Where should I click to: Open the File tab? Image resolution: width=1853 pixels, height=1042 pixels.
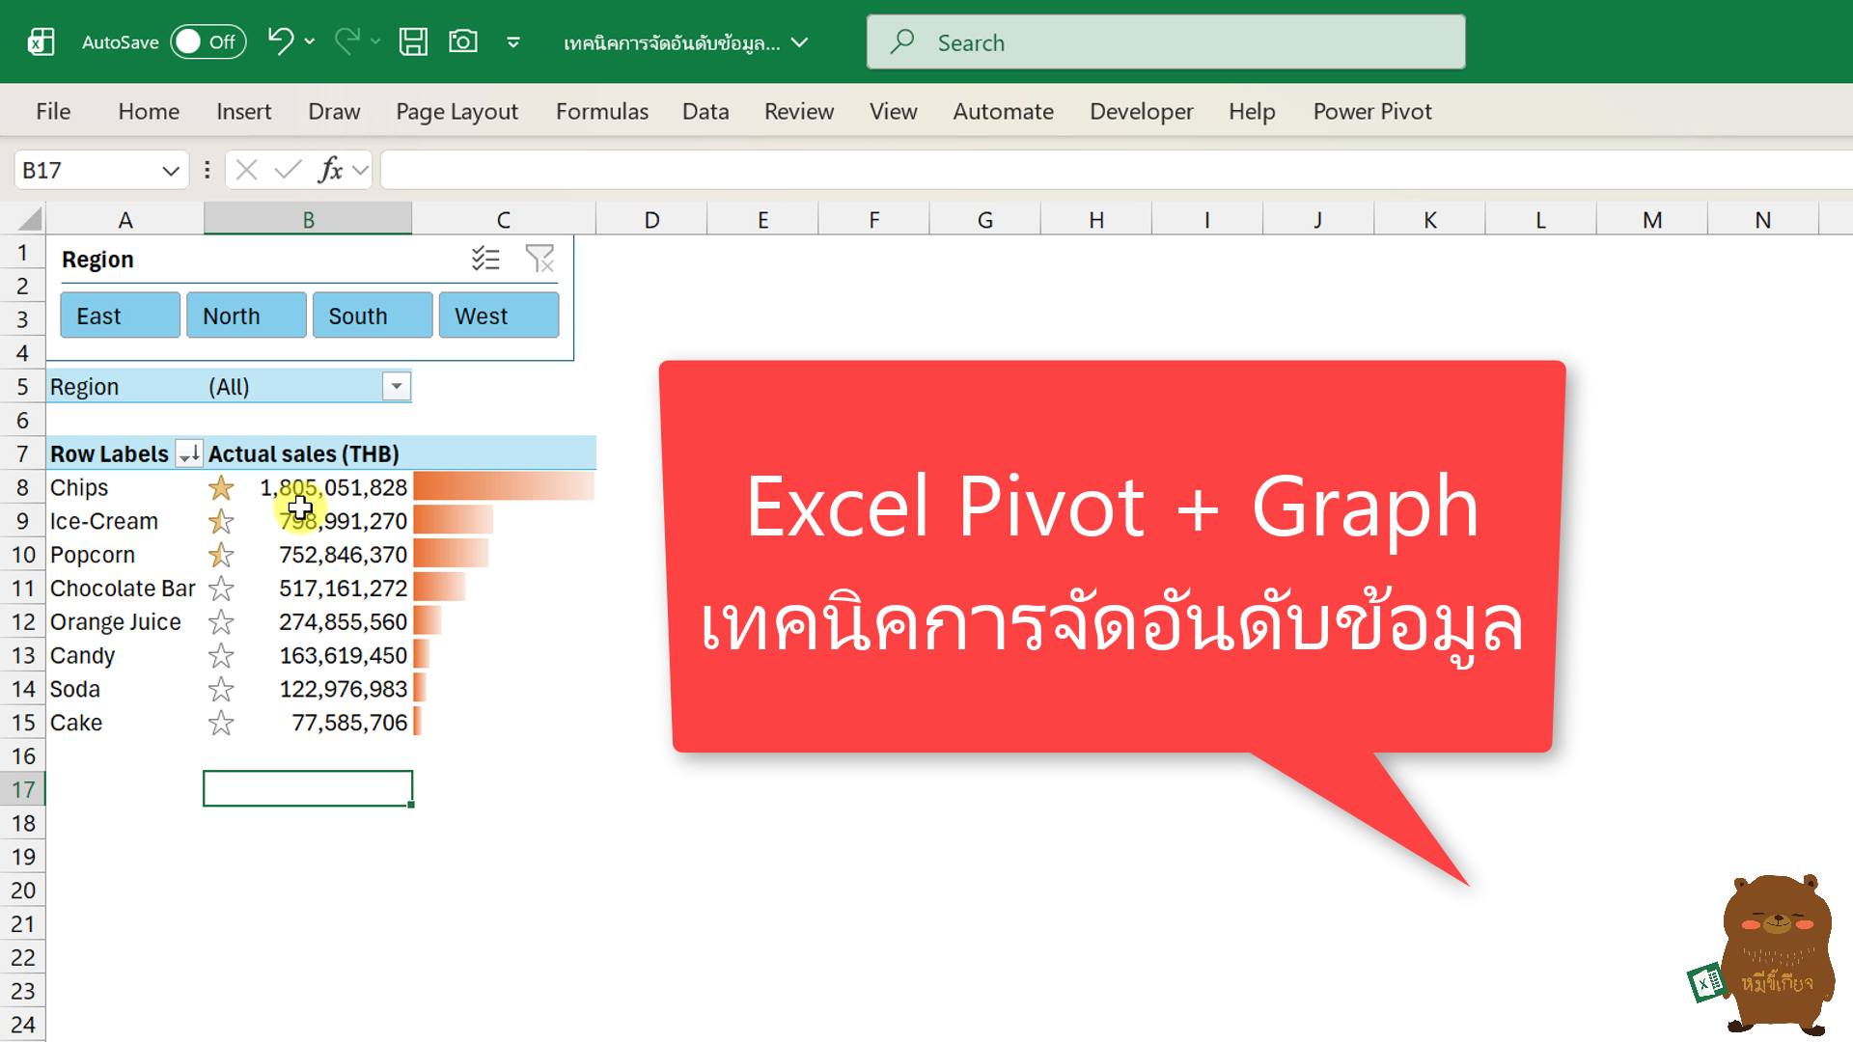[53, 112]
